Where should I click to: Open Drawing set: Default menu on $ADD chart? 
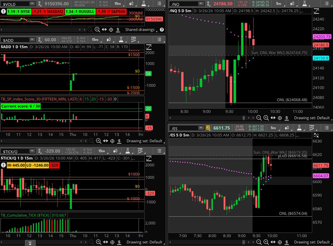(x=145, y=141)
